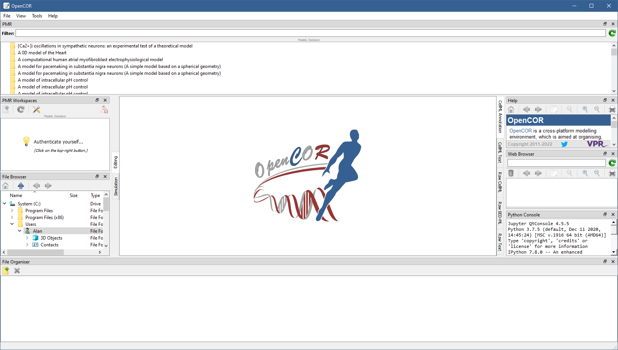Click the PMR Filter text field

(310, 33)
